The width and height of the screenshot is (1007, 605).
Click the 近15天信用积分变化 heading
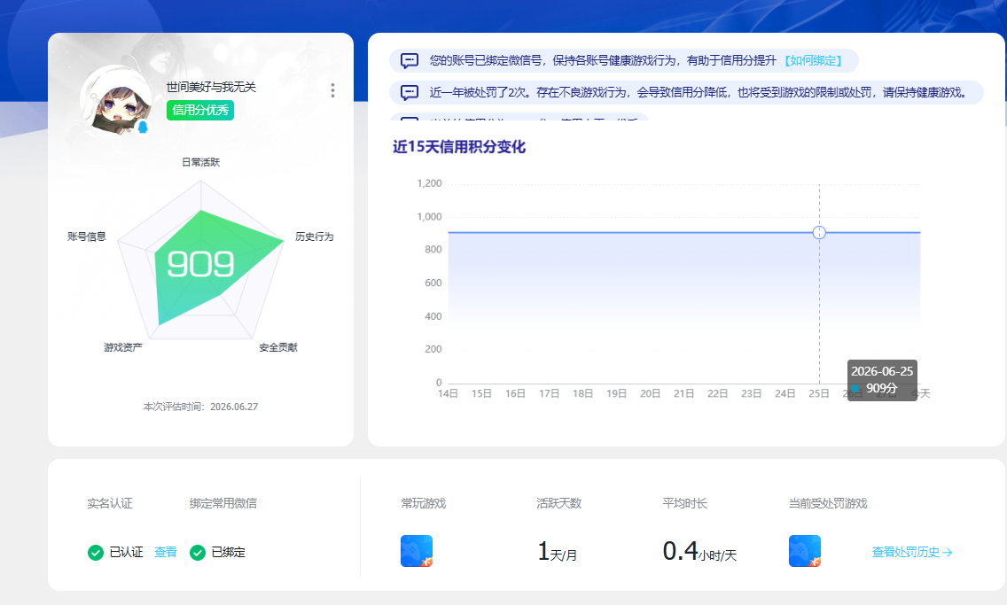[x=459, y=147]
